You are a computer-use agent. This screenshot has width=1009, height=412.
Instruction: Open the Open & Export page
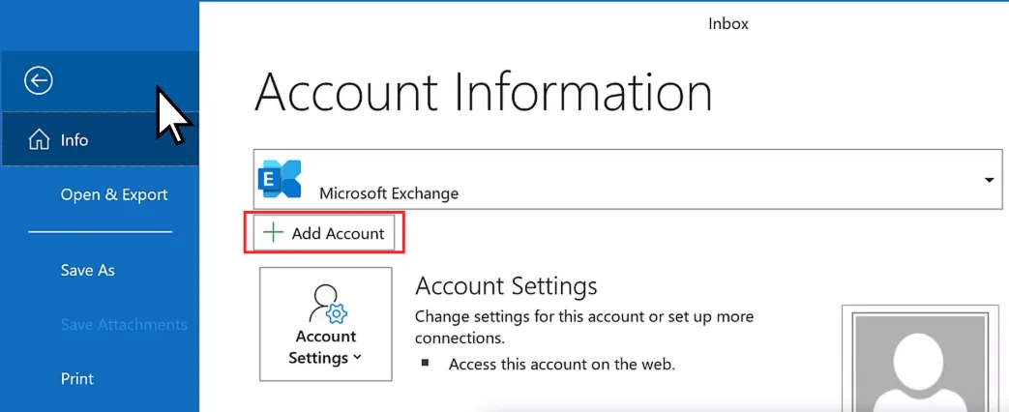[114, 194]
